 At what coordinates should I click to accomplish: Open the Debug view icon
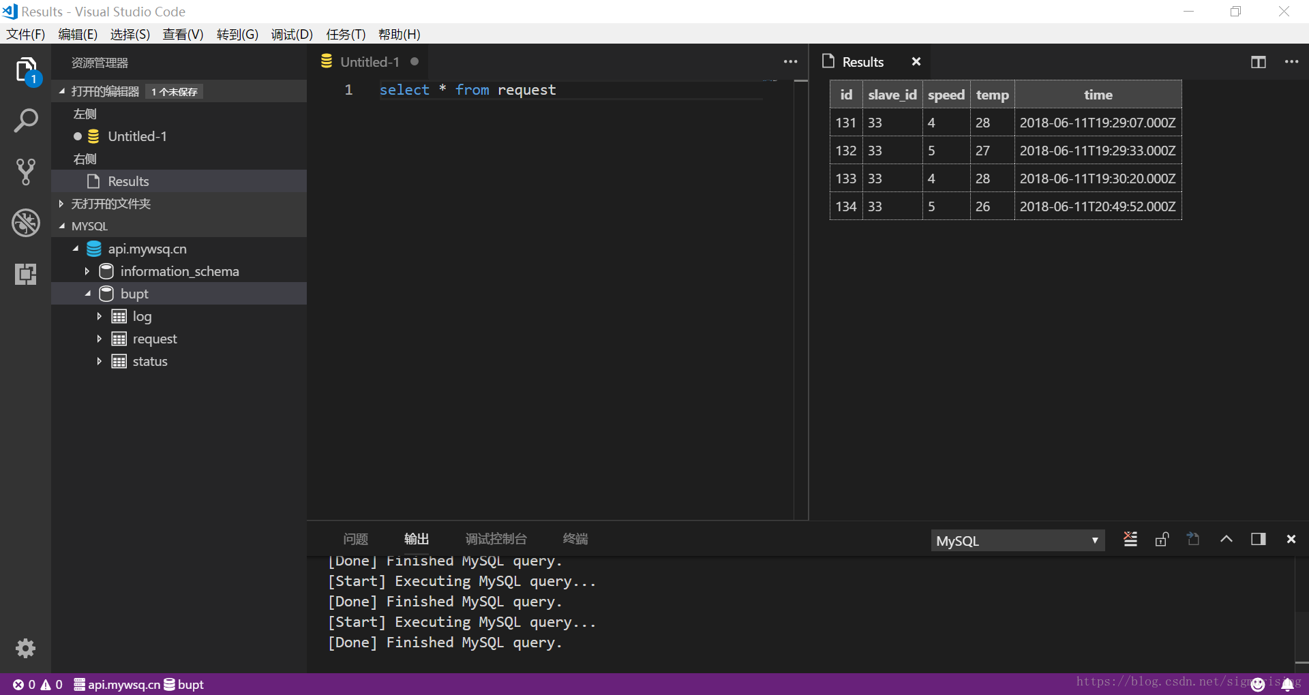click(x=26, y=223)
